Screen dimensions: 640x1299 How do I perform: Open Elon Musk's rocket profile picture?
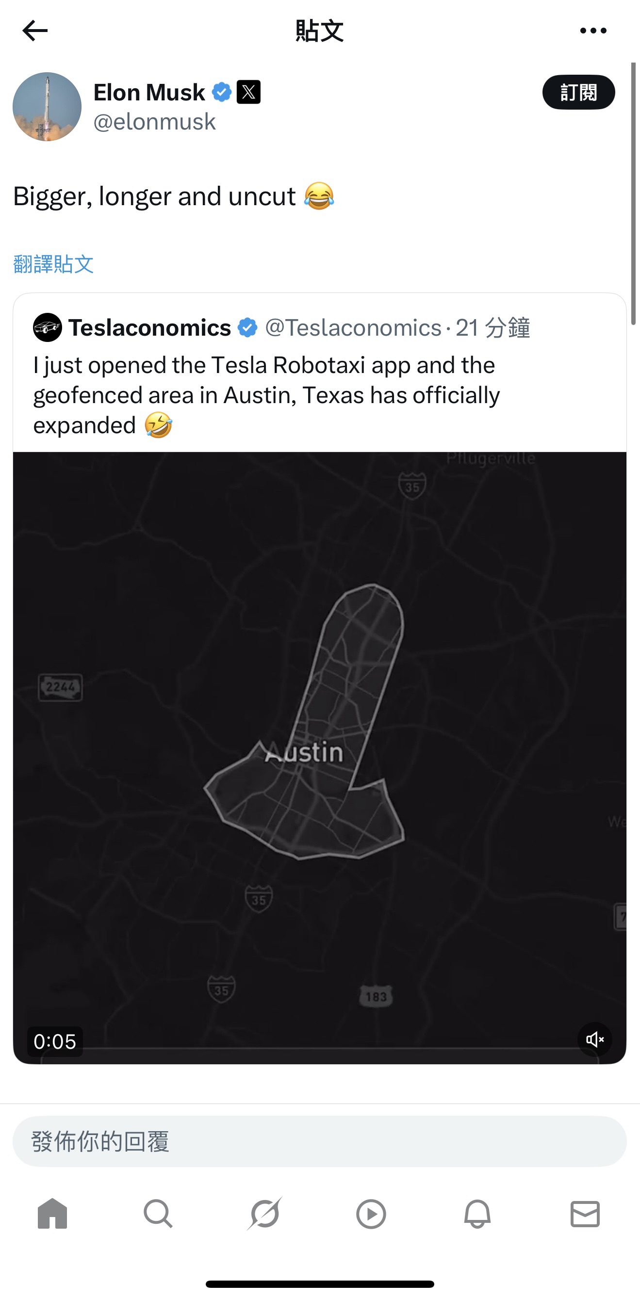tap(47, 106)
